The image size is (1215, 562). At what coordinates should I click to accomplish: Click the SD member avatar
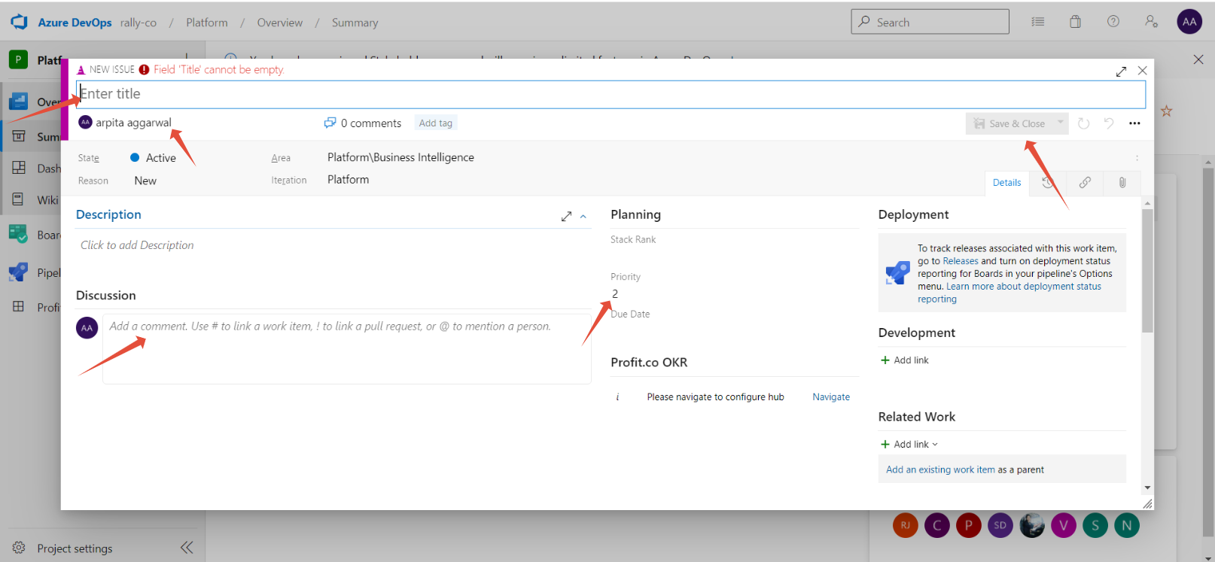click(x=1000, y=525)
